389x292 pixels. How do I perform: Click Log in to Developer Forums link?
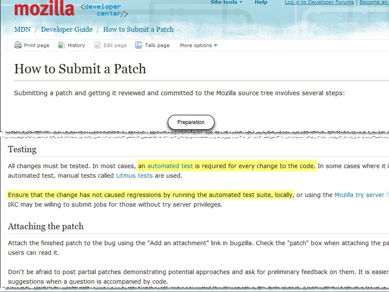tap(319, 2)
